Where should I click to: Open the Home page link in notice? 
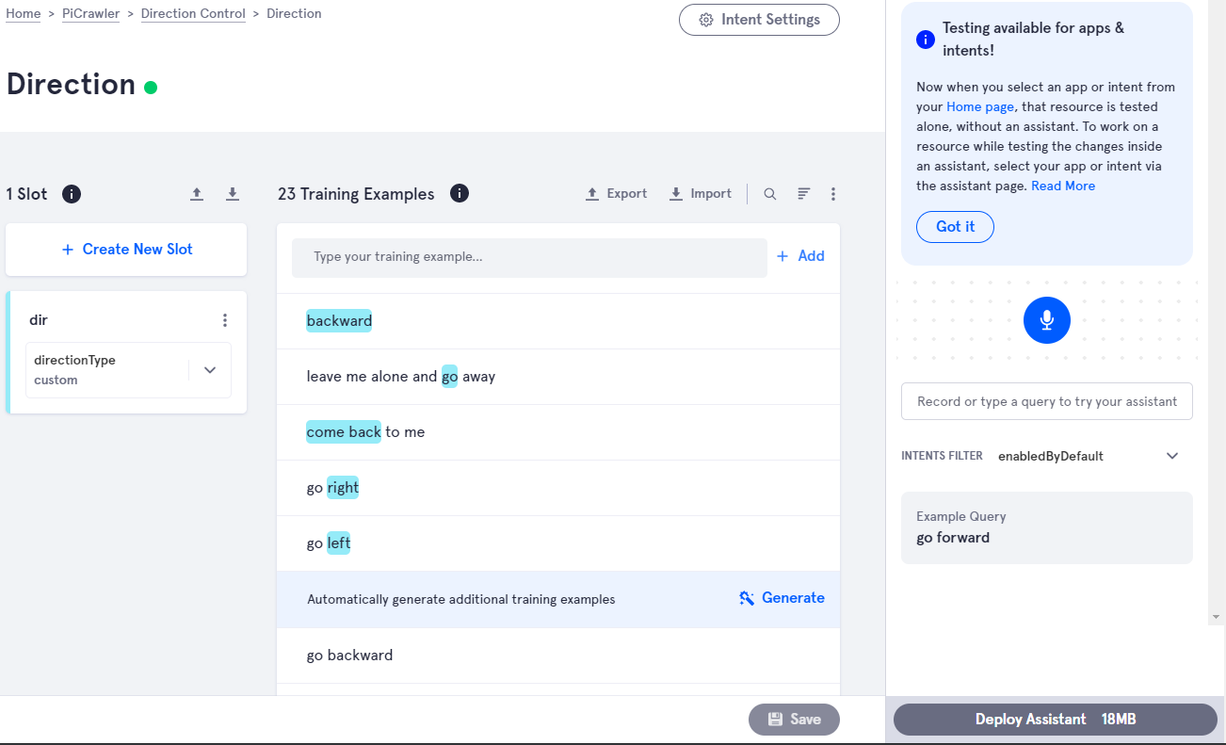pyautogui.click(x=979, y=107)
